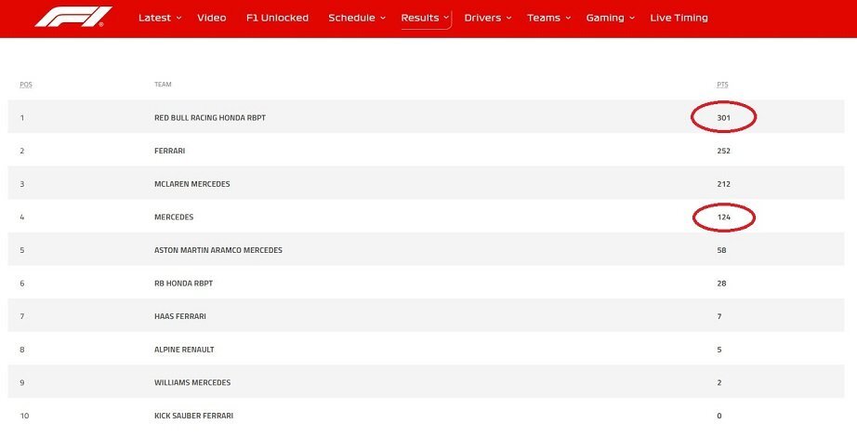Expand the Teams dropdown chevron
The width and height of the screenshot is (857, 437).
coord(568,18)
